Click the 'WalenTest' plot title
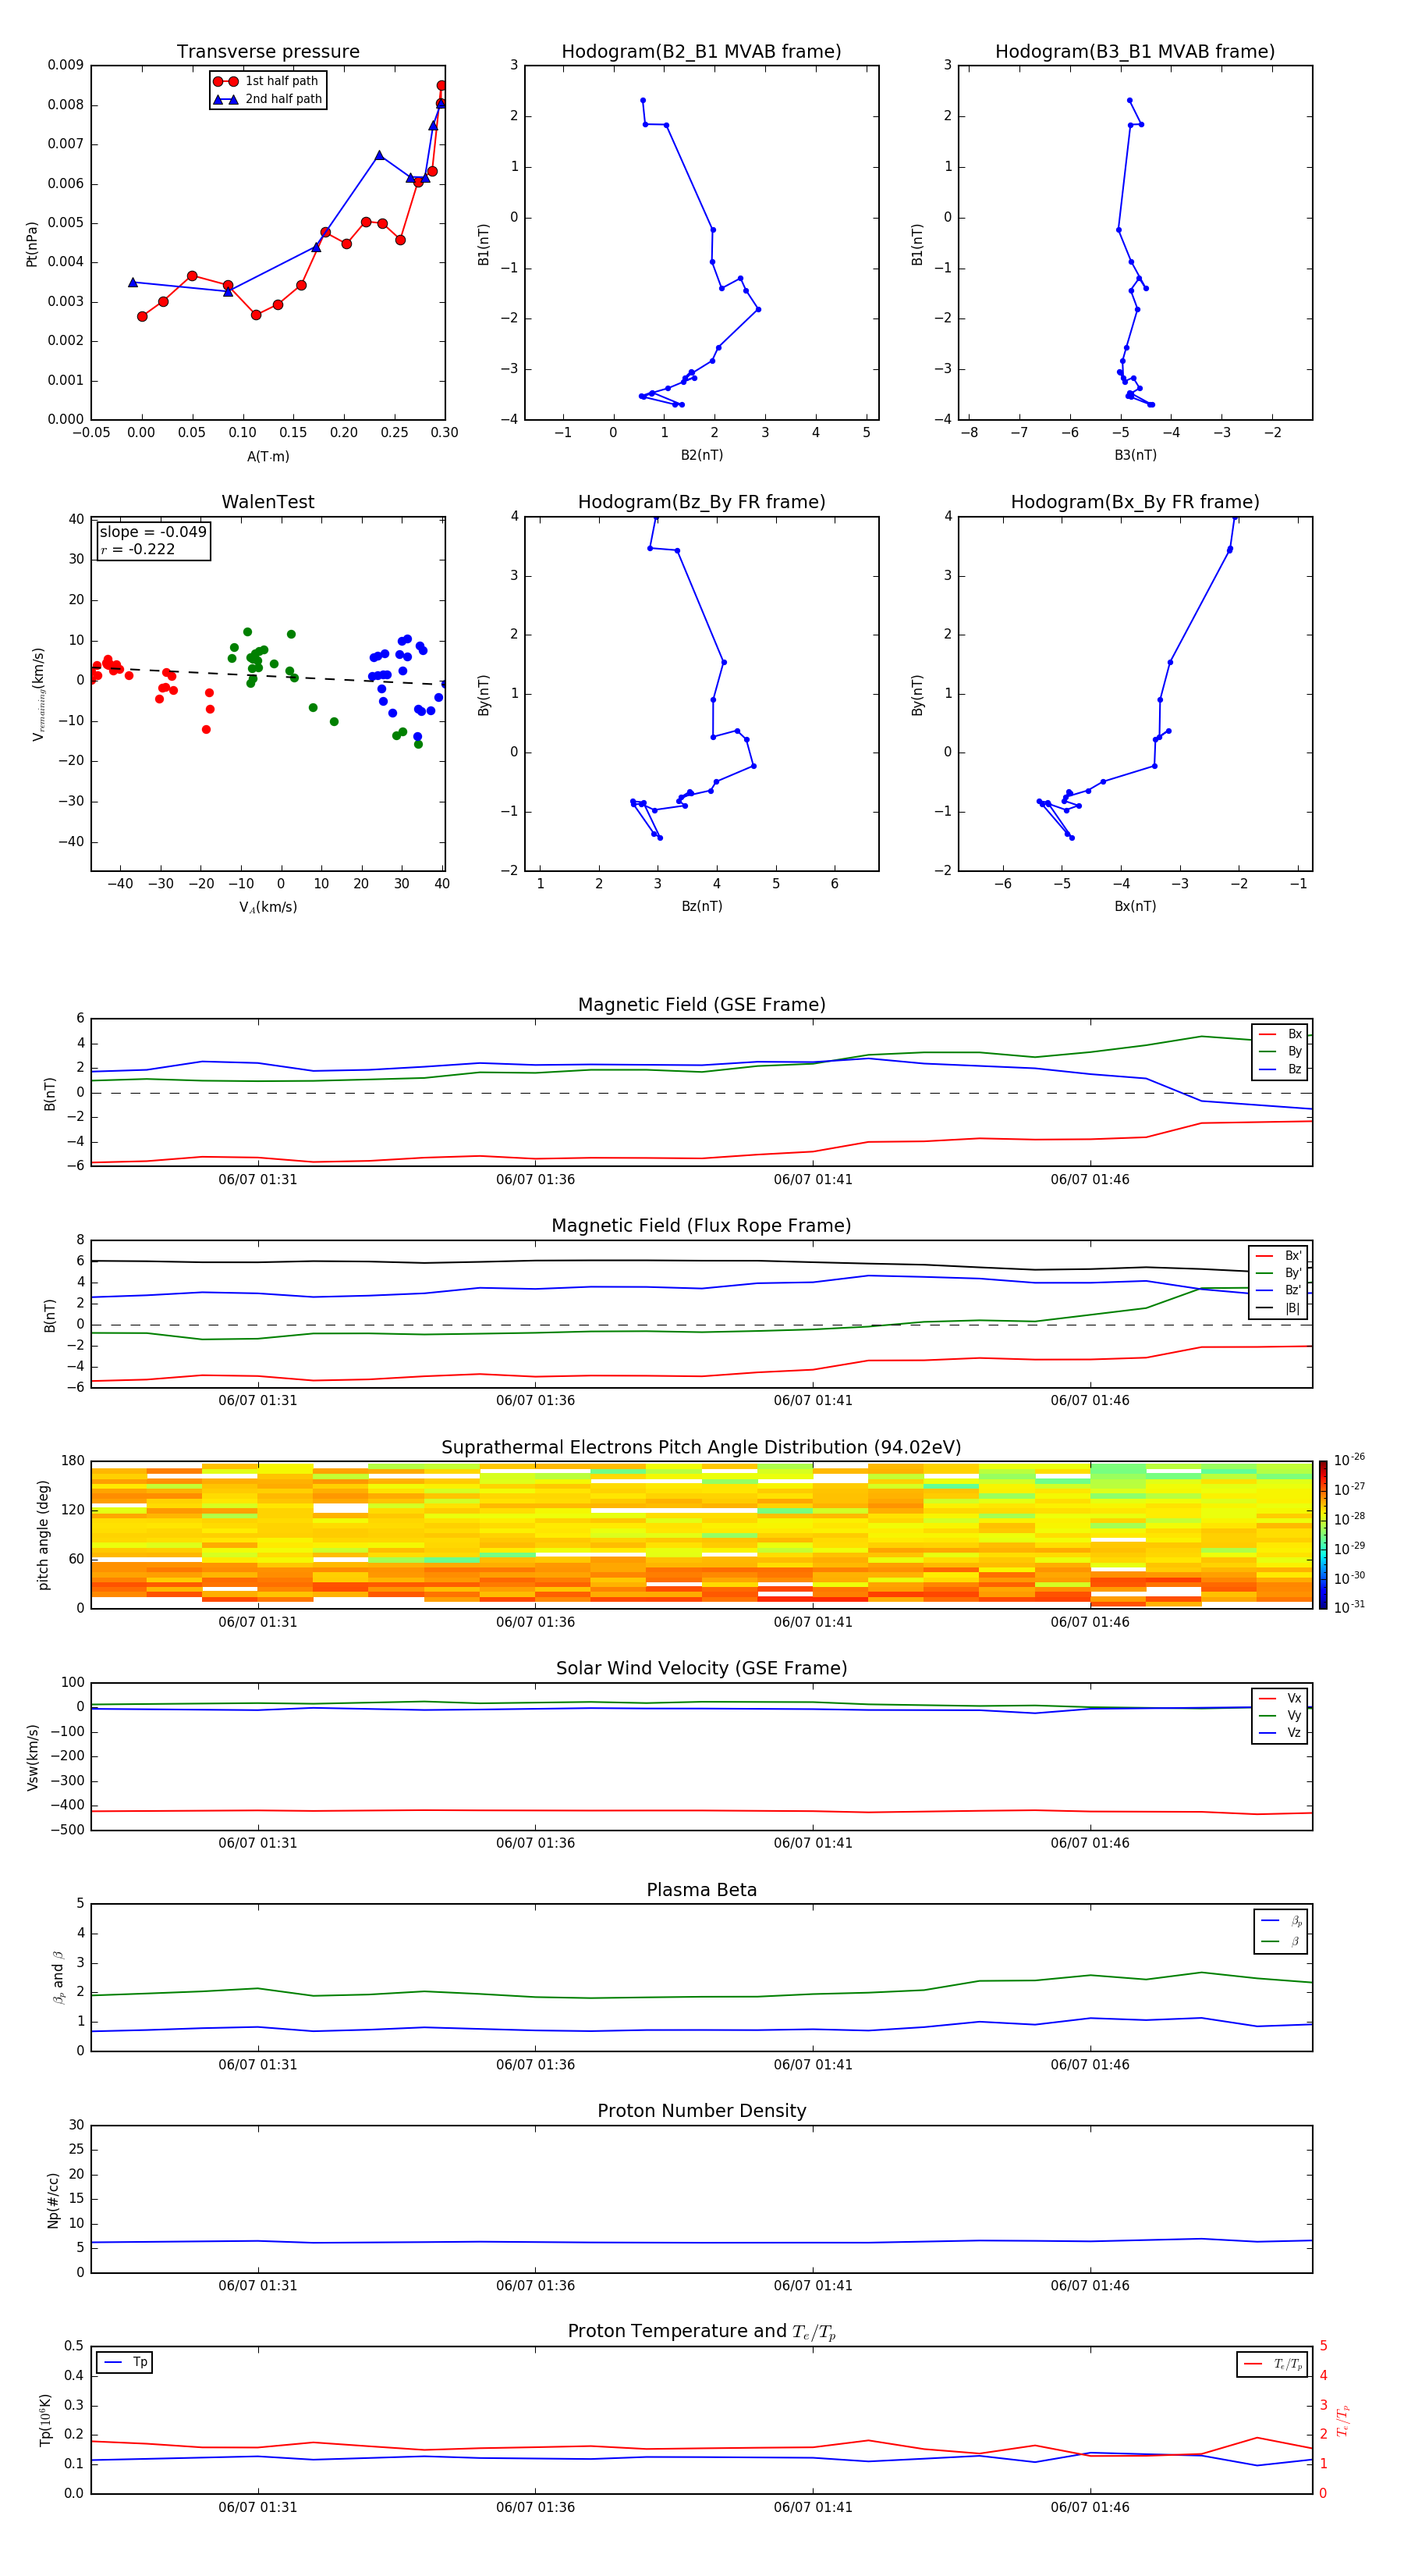This screenshot has height=2576, width=1404. point(268,502)
